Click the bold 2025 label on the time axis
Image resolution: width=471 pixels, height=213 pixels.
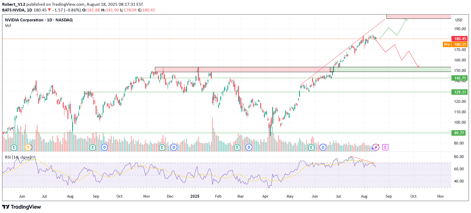195,196
